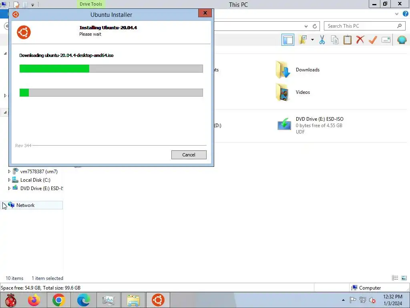Select vm7578387 (vm7) in navigation tree
This screenshot has height=308, width=410.
click(39, 172)
